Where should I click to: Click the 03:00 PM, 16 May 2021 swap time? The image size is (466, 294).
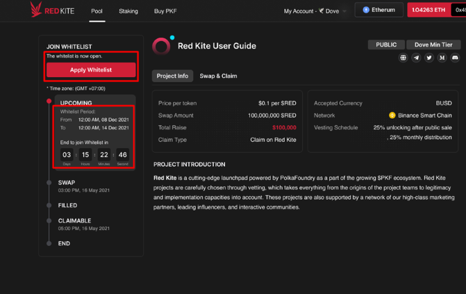(x=84, y=190)
